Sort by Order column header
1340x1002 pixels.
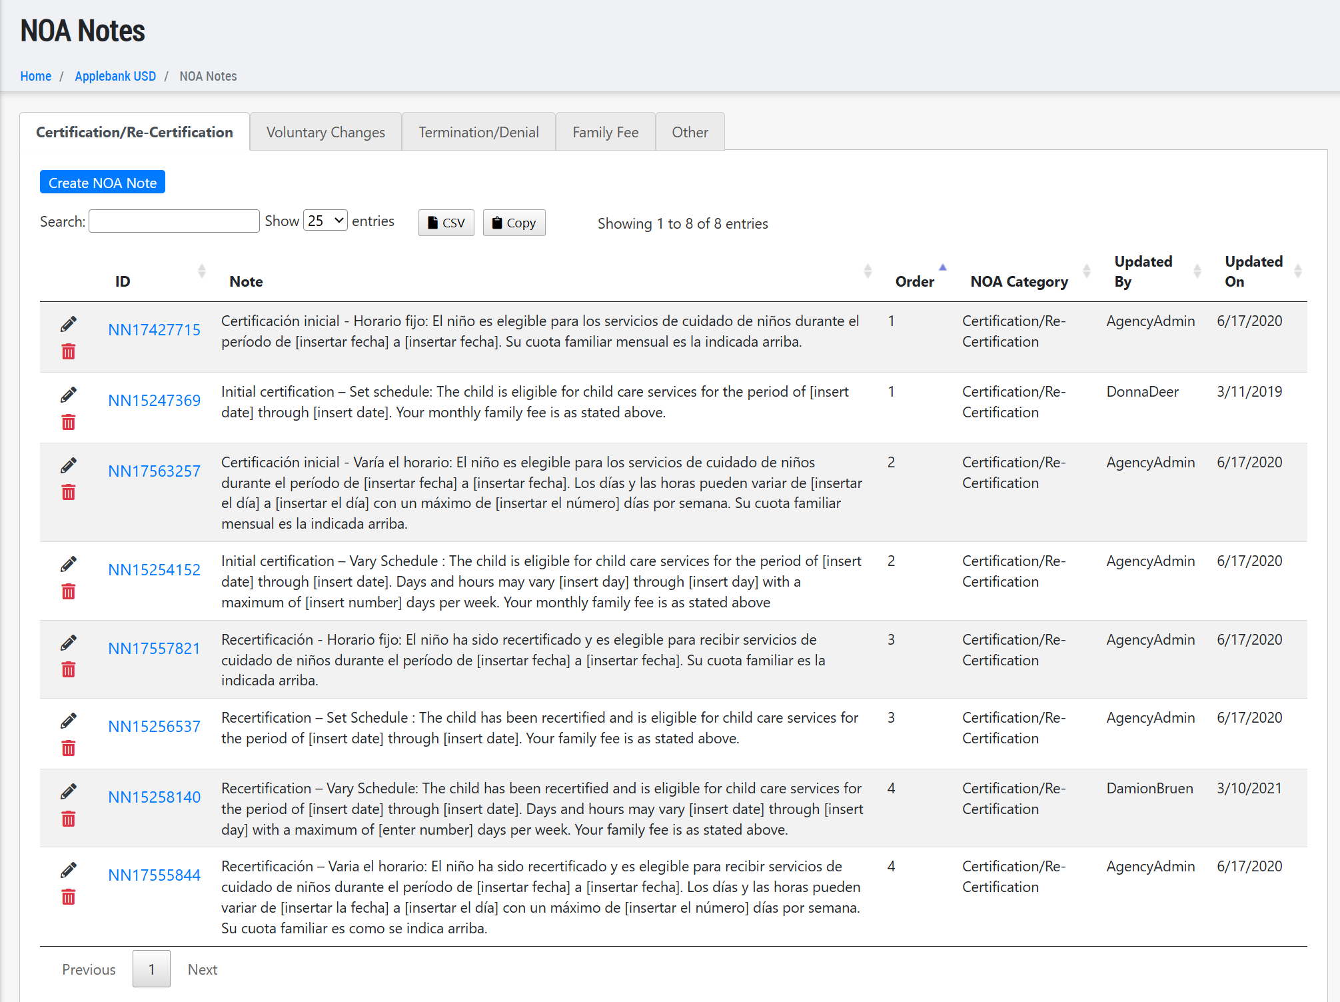pos(914,281)
